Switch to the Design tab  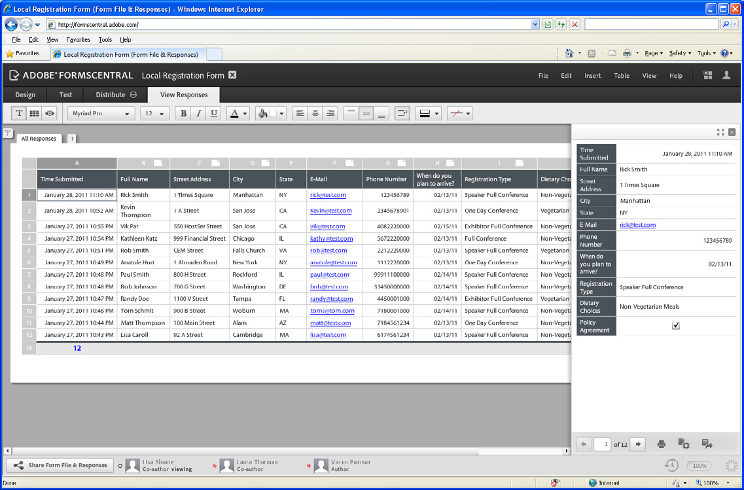pos(25,95)
